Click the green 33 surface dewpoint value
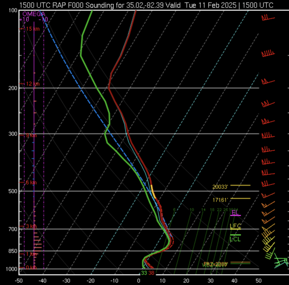 click(x=144, y=273)
